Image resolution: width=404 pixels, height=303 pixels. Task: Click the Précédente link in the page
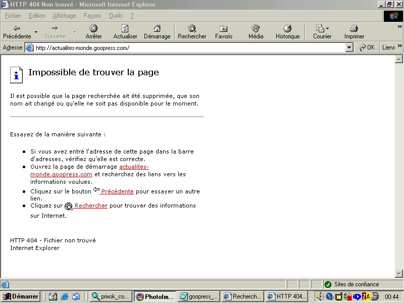117,191
